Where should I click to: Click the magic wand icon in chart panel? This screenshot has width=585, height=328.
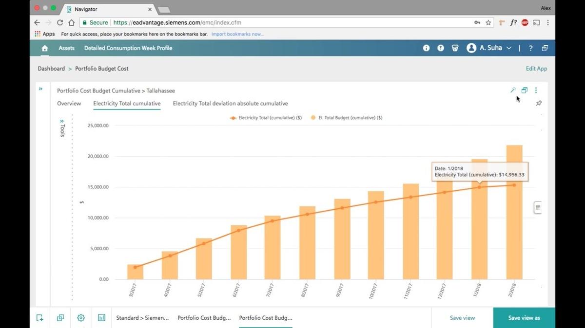513,90
